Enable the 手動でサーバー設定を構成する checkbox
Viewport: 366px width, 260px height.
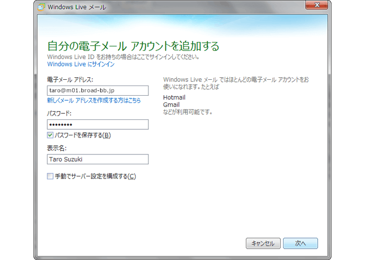[50, 176]
